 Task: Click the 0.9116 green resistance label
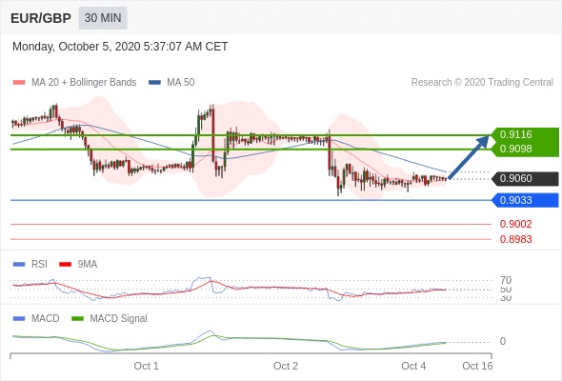coord(515,134)
